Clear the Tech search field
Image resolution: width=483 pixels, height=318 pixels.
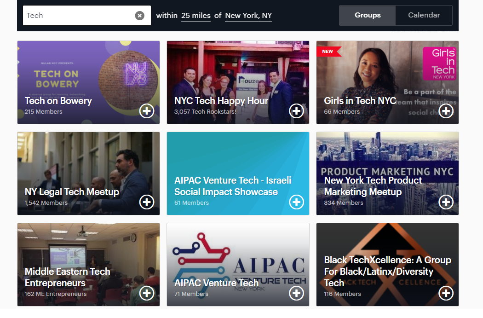[x=139, y=15]
